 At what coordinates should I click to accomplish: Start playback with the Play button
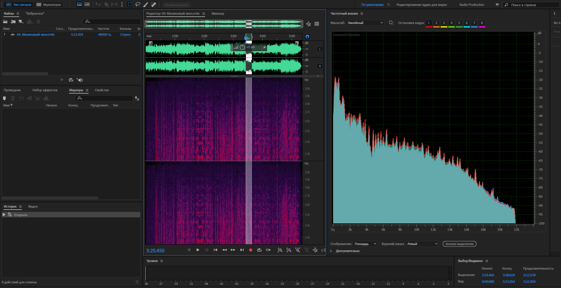pyautogui.click(x=198, y=250)
